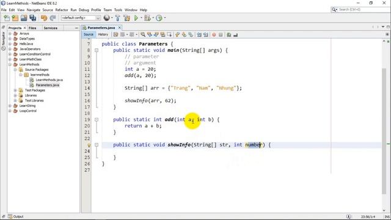Click the Stop Macro Recording icon
Screen dimensions: 391x220
click(221, 35)
